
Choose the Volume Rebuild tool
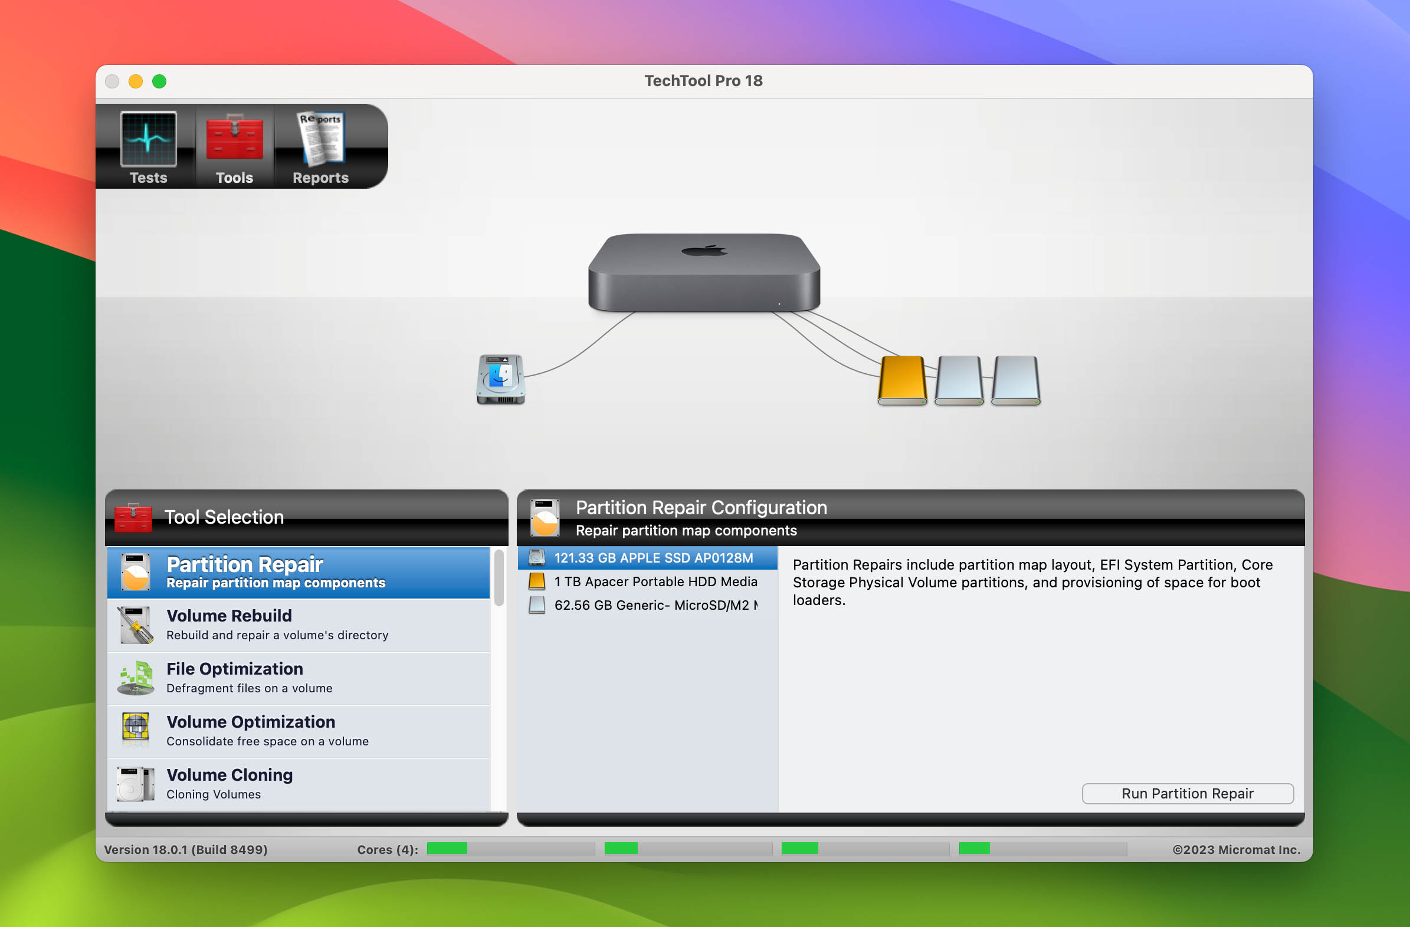click(x=299, y=626)
